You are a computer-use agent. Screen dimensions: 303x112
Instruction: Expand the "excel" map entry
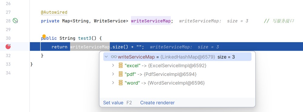pyautogui.click(x=113, y=66)
